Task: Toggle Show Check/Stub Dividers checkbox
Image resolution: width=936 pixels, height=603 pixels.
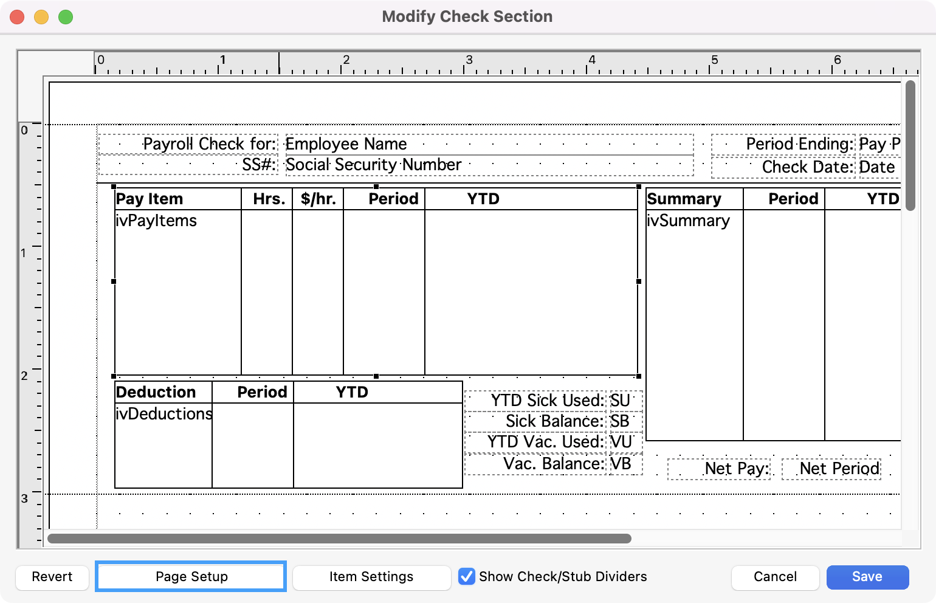Action: click(467, 576)
